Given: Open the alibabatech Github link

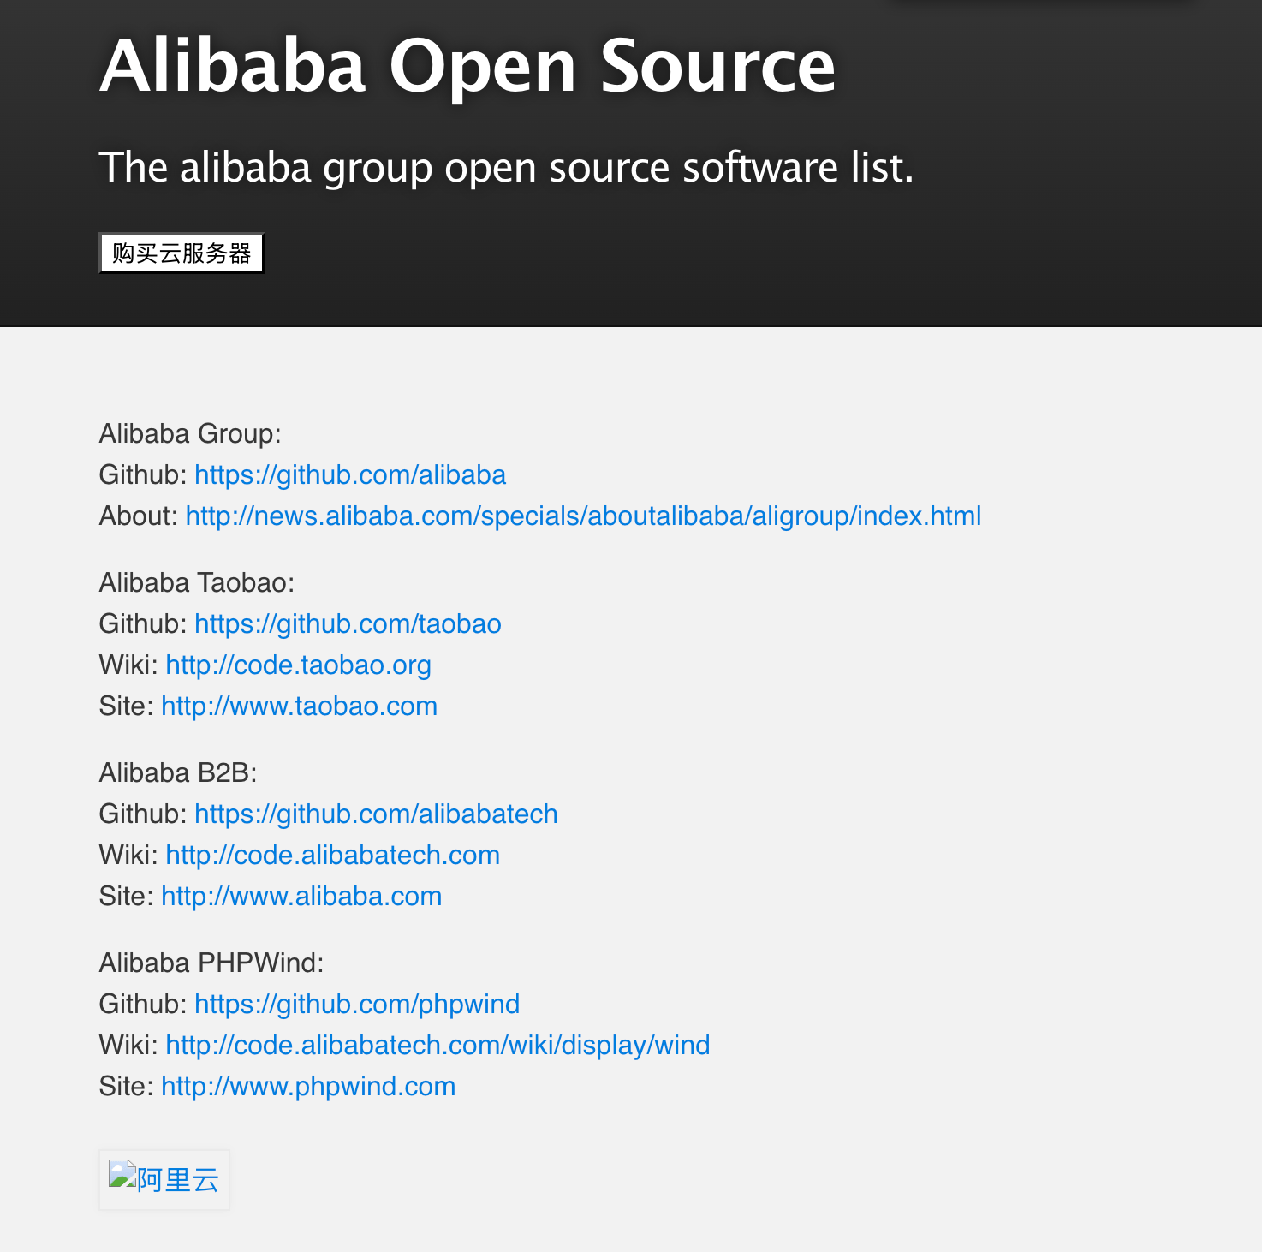Looking at the screenshot, I should (376, 814).
